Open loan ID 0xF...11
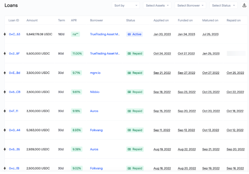This screenshot has width=249, height=174. point(13,111)
